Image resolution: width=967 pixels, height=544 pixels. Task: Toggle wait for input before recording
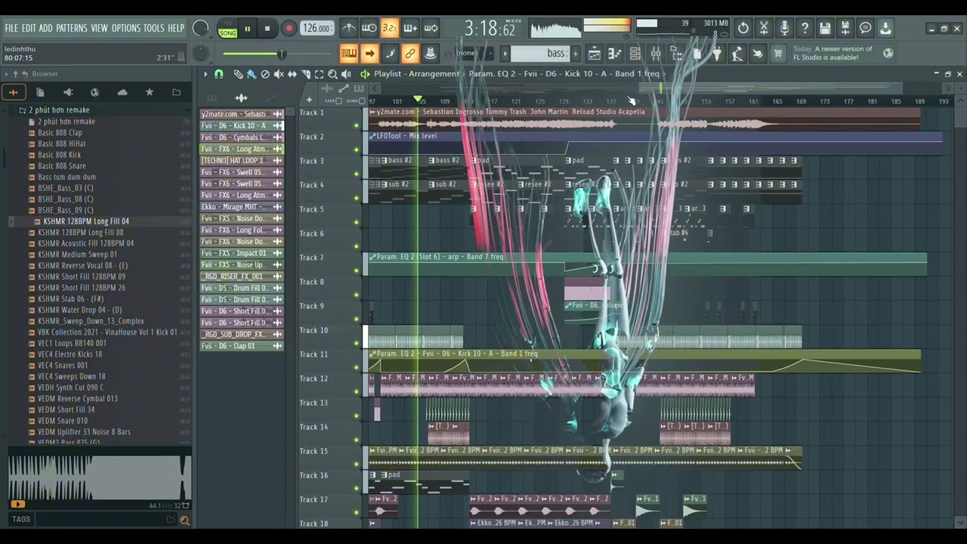click(x=369, y=29)
